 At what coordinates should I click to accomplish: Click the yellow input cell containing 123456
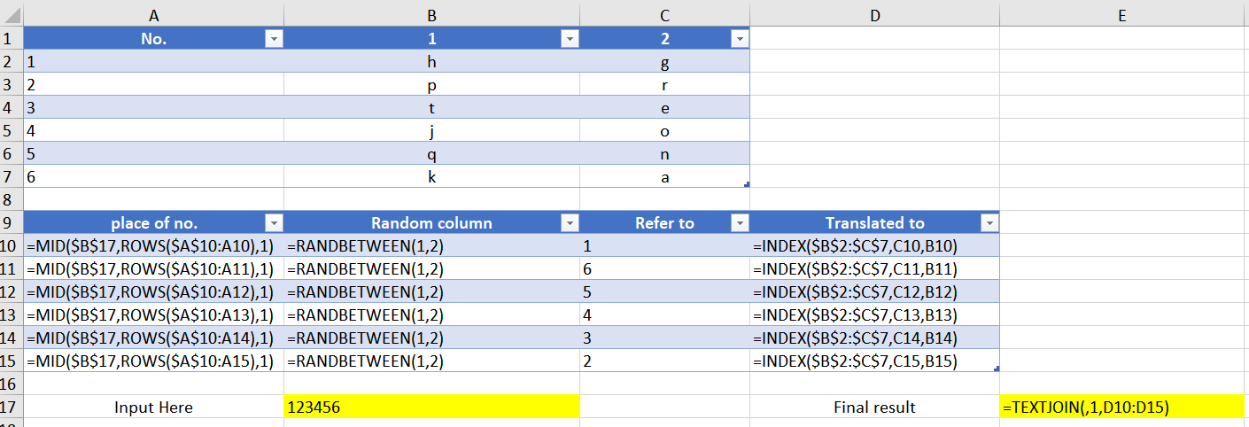(x=432, y=408)
